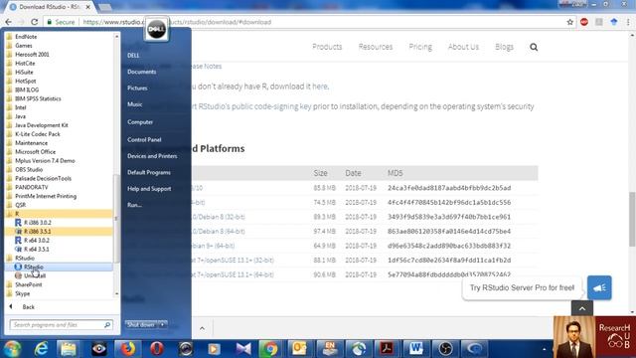This screenshot has height=358, width=636.
Task: Open Control Panel from Start menu
Action: 144,139
